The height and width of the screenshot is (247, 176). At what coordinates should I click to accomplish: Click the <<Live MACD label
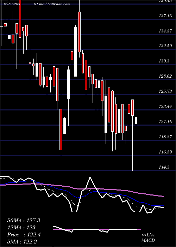(148, 238)
